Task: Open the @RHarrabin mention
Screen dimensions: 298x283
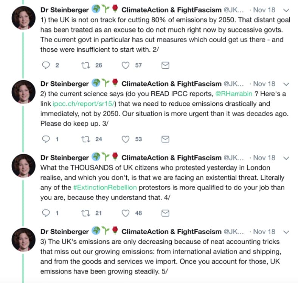Action: tap(234, 94)
